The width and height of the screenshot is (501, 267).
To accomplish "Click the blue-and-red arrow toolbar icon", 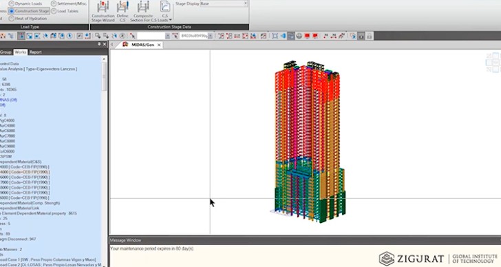I will pos(253,36).
